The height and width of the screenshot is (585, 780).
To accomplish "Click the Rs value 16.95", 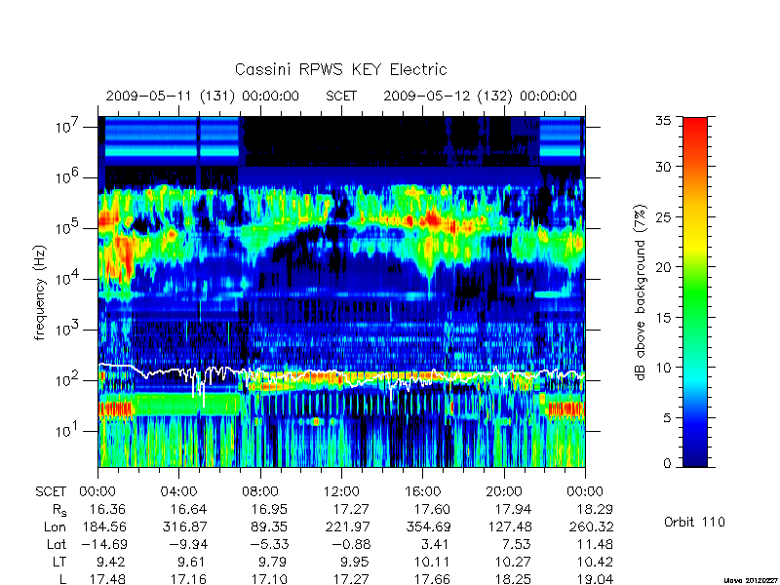I will 270,509.
